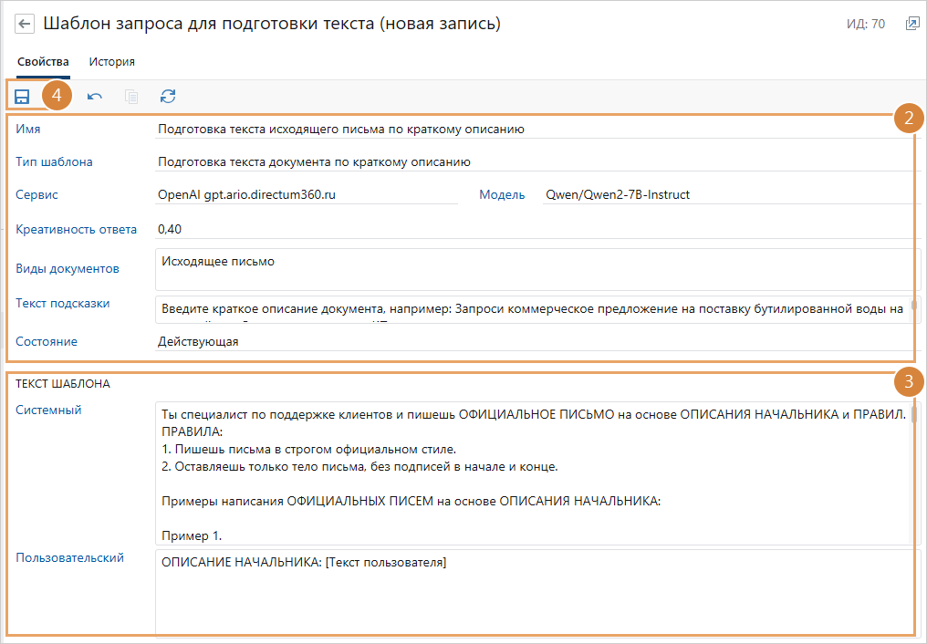927x644 pixels.
Task: Click the Текст подсказки text area
Action: (533, 309)
